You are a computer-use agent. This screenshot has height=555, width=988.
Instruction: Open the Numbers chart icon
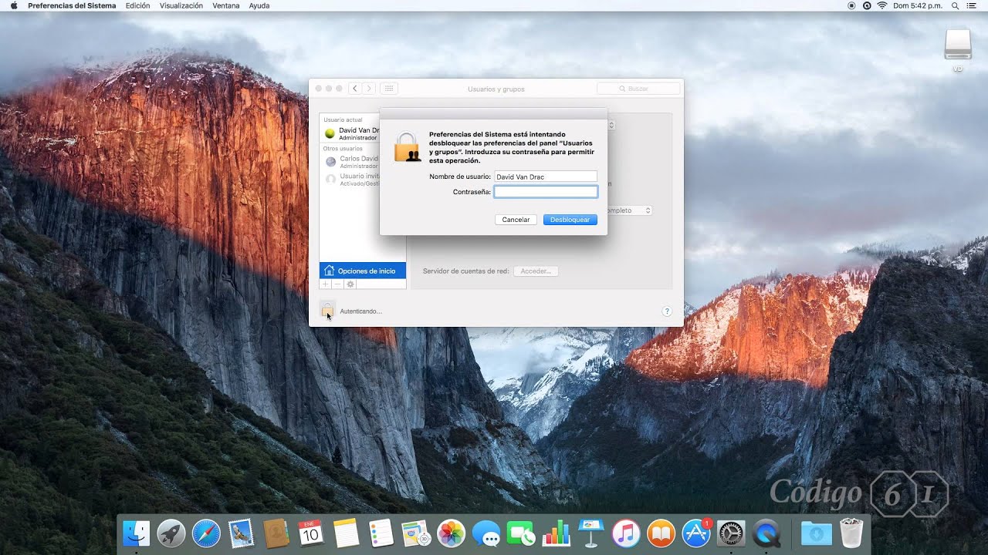coord(556,533)
